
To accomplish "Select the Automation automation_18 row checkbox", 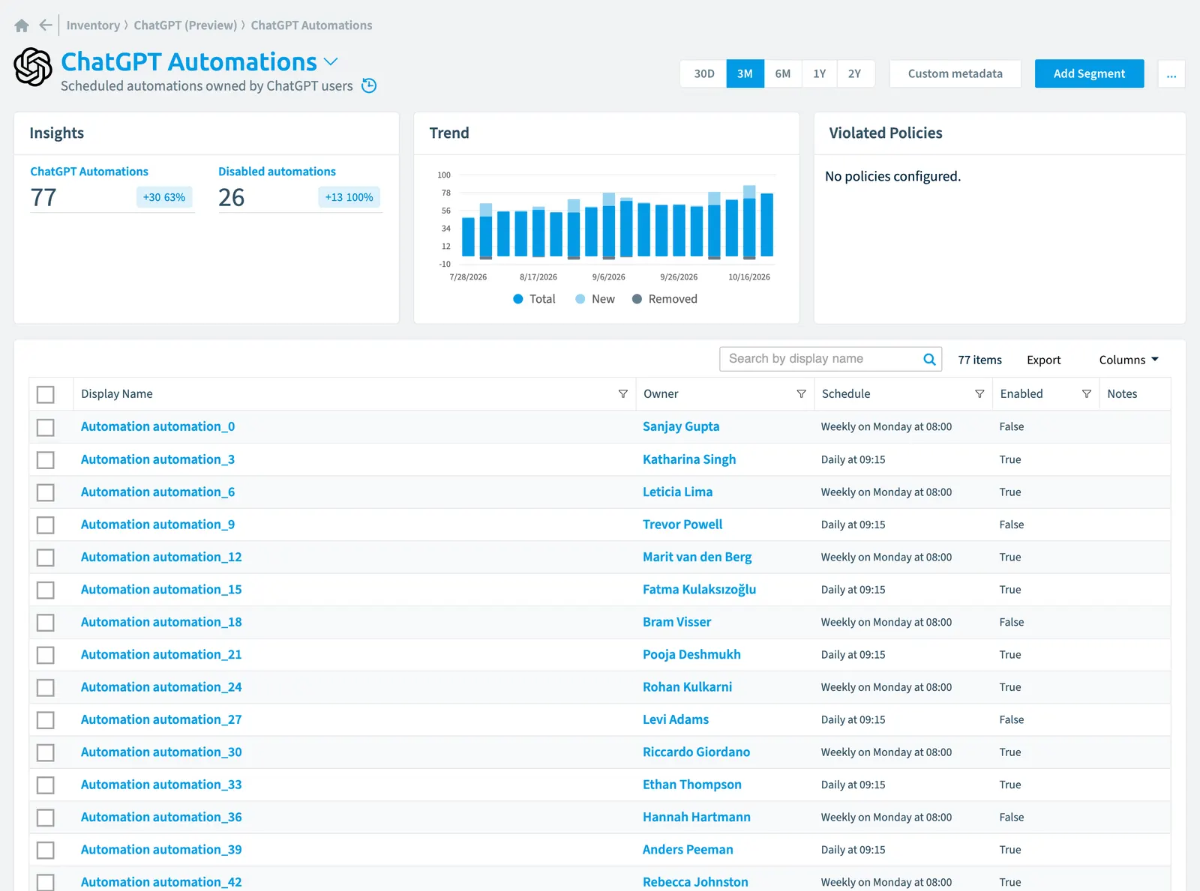I will (46, 622).
